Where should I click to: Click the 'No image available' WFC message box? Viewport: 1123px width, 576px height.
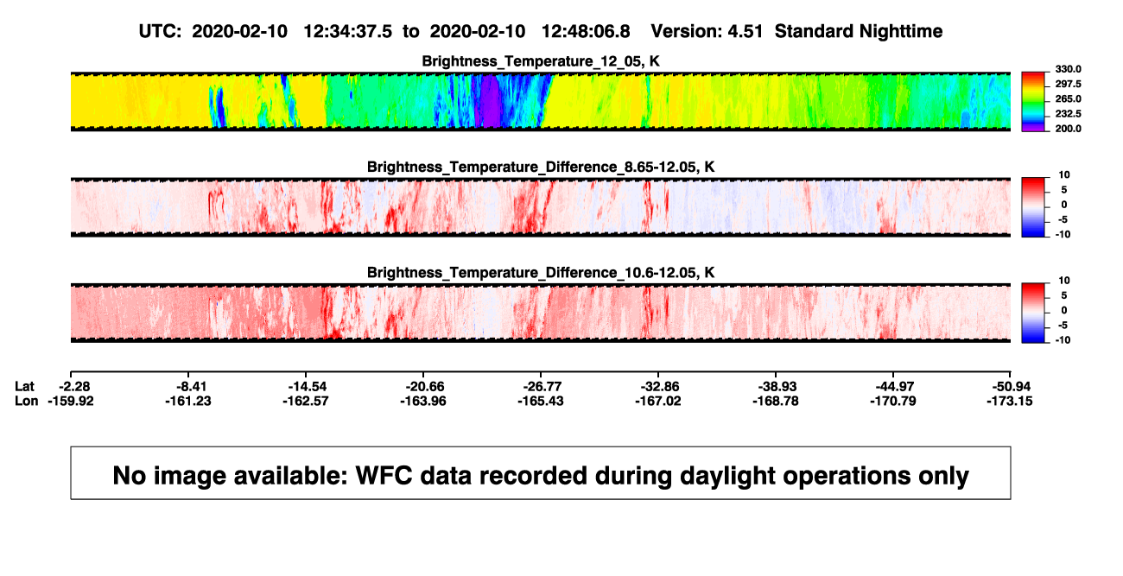pos(541,472)
